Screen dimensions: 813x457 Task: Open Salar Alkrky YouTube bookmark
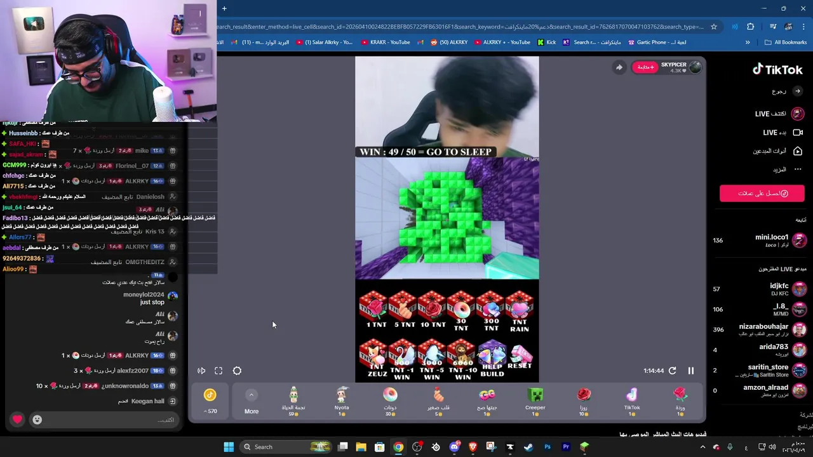click(x=324, y=43)
